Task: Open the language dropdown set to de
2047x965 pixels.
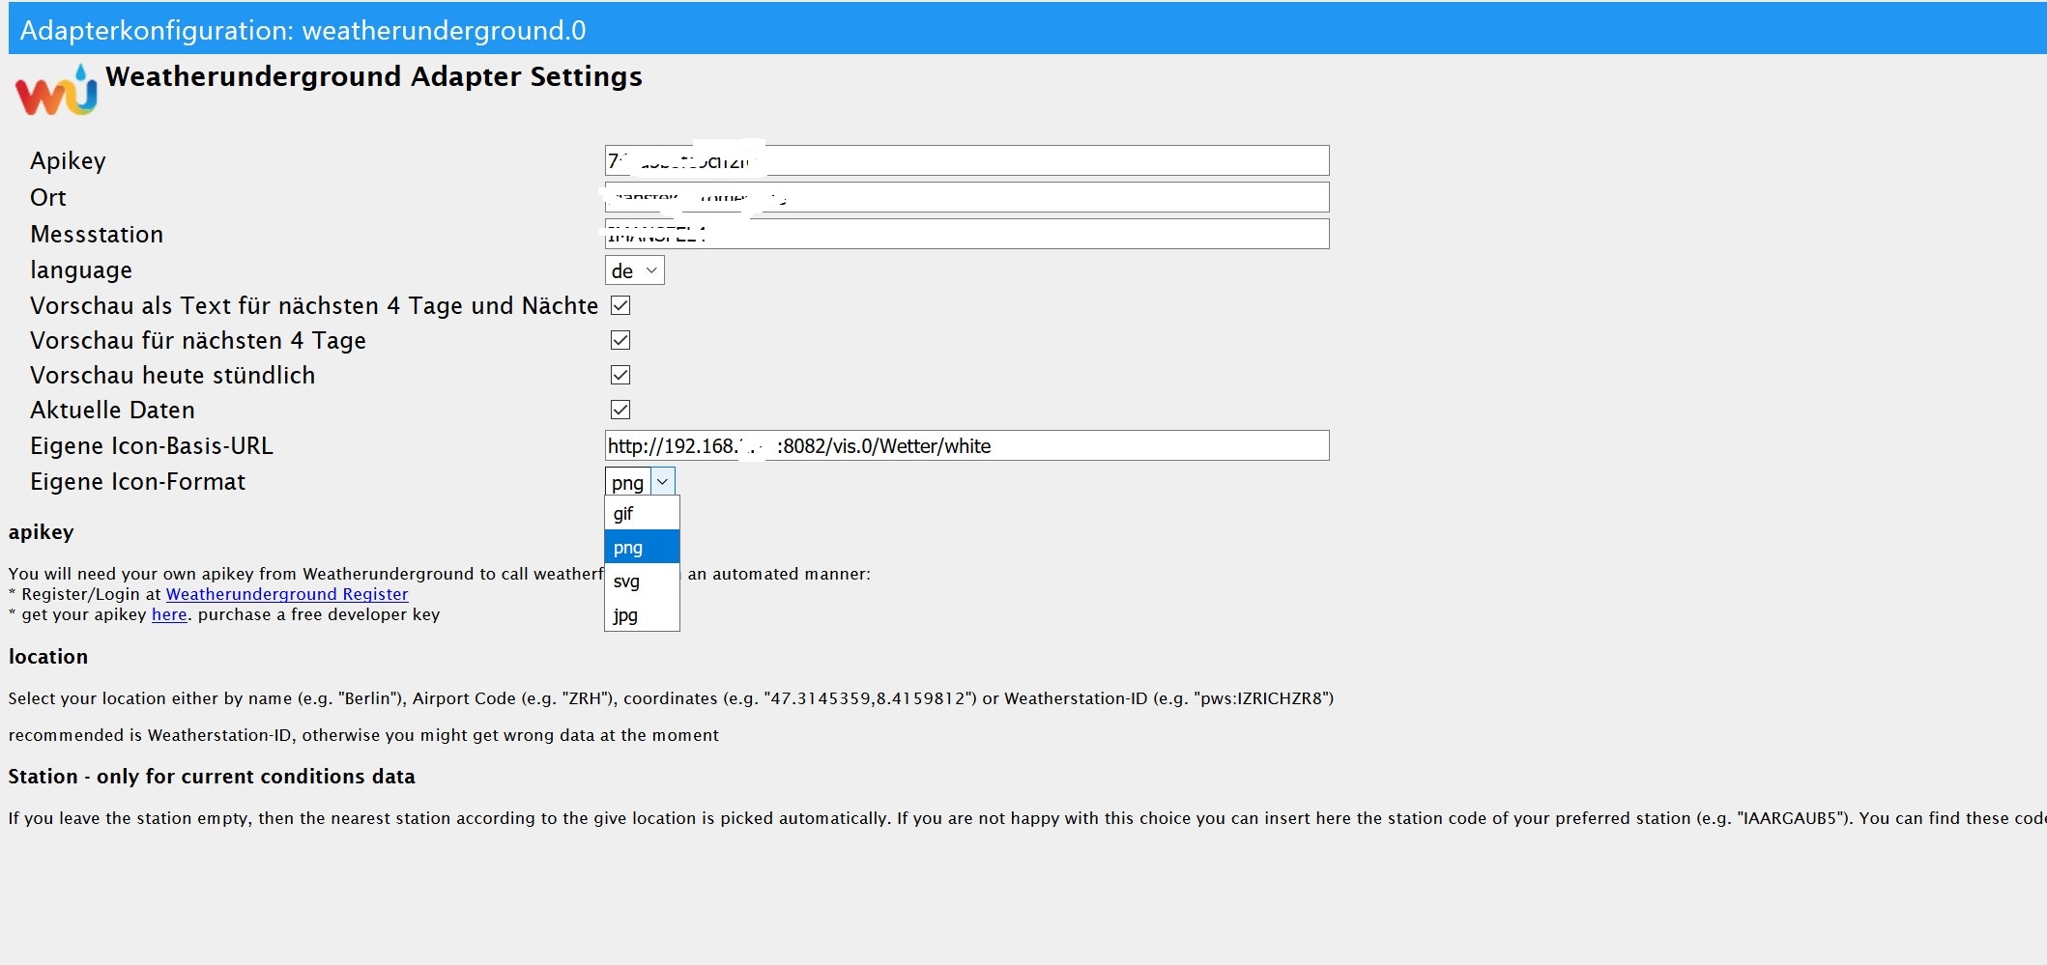Action: point(634,270)
